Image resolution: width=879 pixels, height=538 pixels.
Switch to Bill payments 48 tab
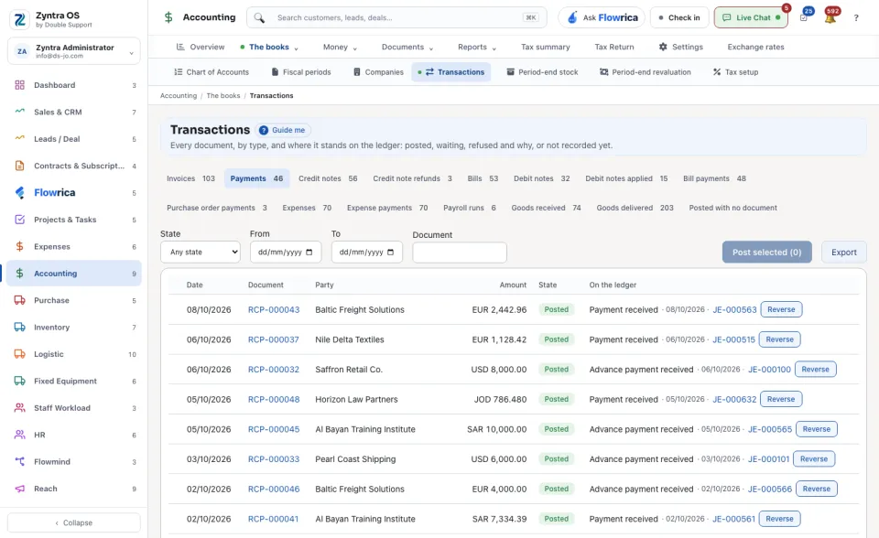[714, 178]
